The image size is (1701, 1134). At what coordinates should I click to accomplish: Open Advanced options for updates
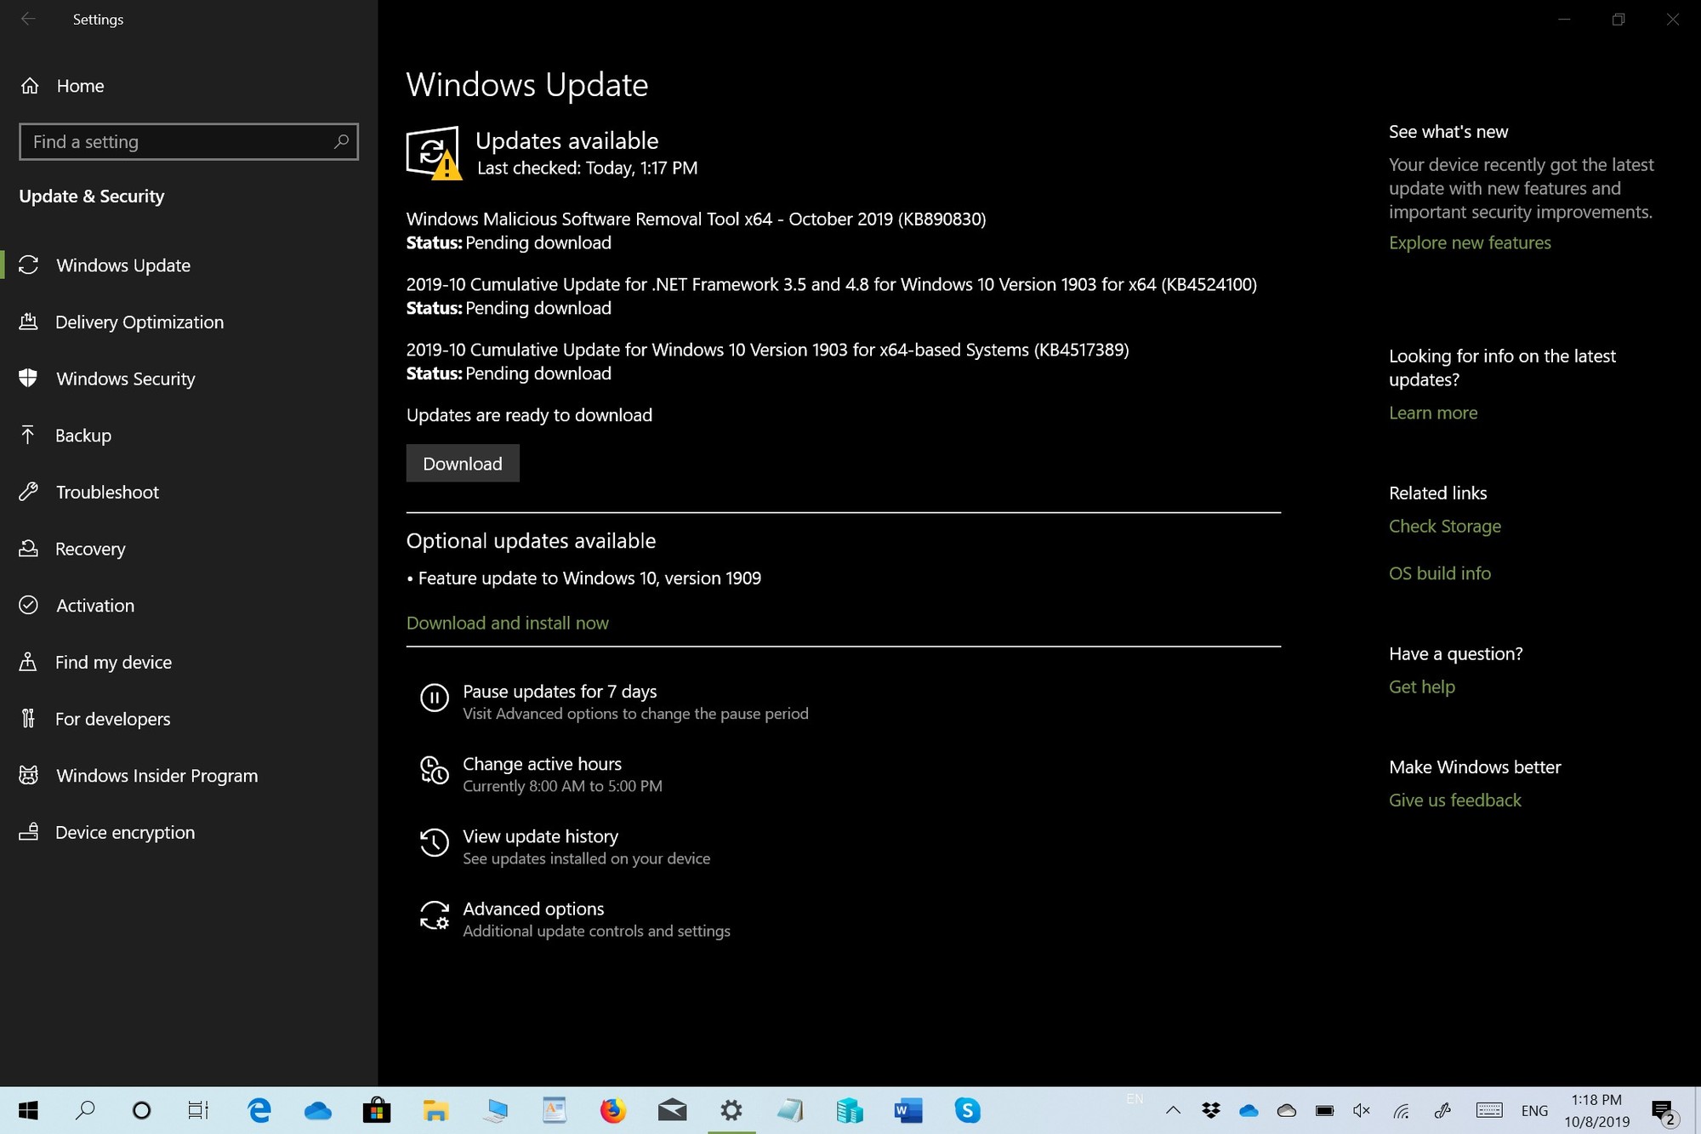point(533,909)
